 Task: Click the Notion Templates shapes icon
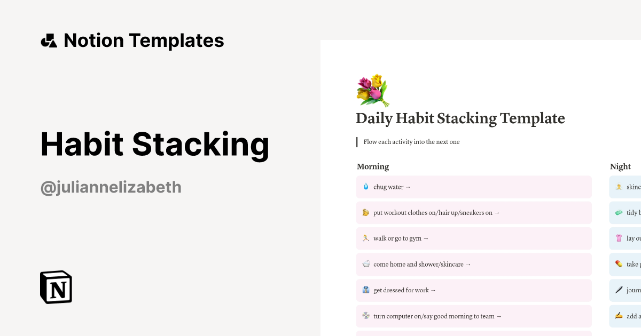pos(49,41)
